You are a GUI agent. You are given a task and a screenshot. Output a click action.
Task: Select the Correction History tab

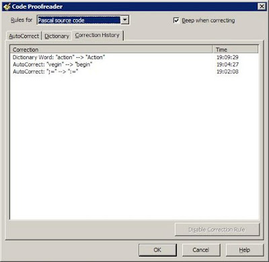click(98, 35)
